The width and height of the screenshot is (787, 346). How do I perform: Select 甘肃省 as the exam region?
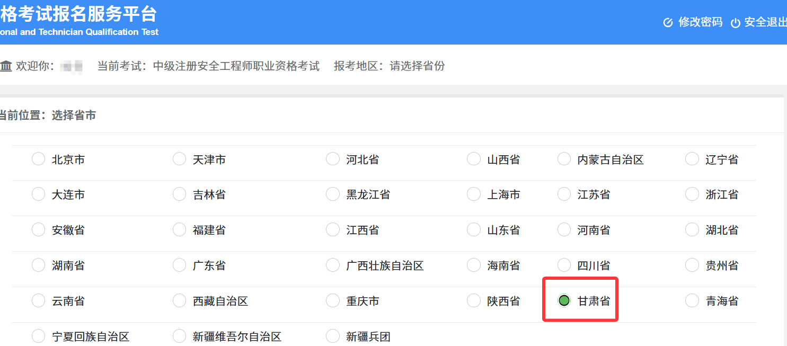pos(564,300)
